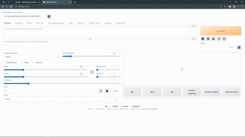Click the Zip button
Viewport: 245px width, 137px height.
tap(172, 92)
